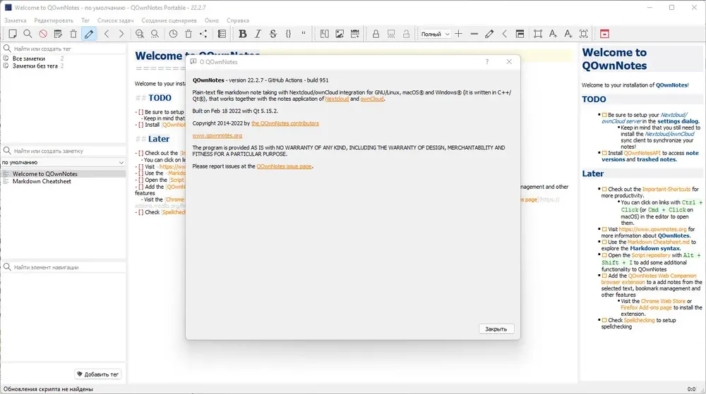
Task: Apply italic formatting from toolbar
Action: pos(258,34)
